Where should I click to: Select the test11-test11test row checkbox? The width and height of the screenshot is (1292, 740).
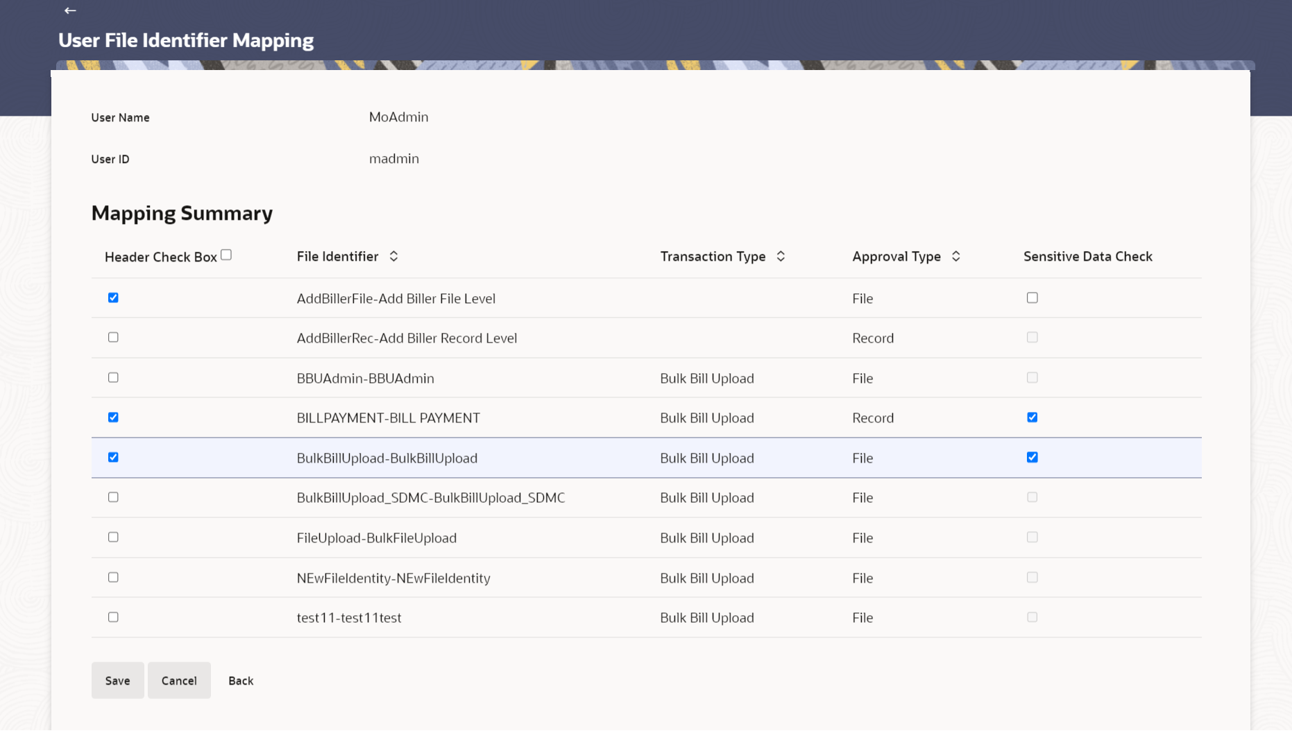point(113,617)
